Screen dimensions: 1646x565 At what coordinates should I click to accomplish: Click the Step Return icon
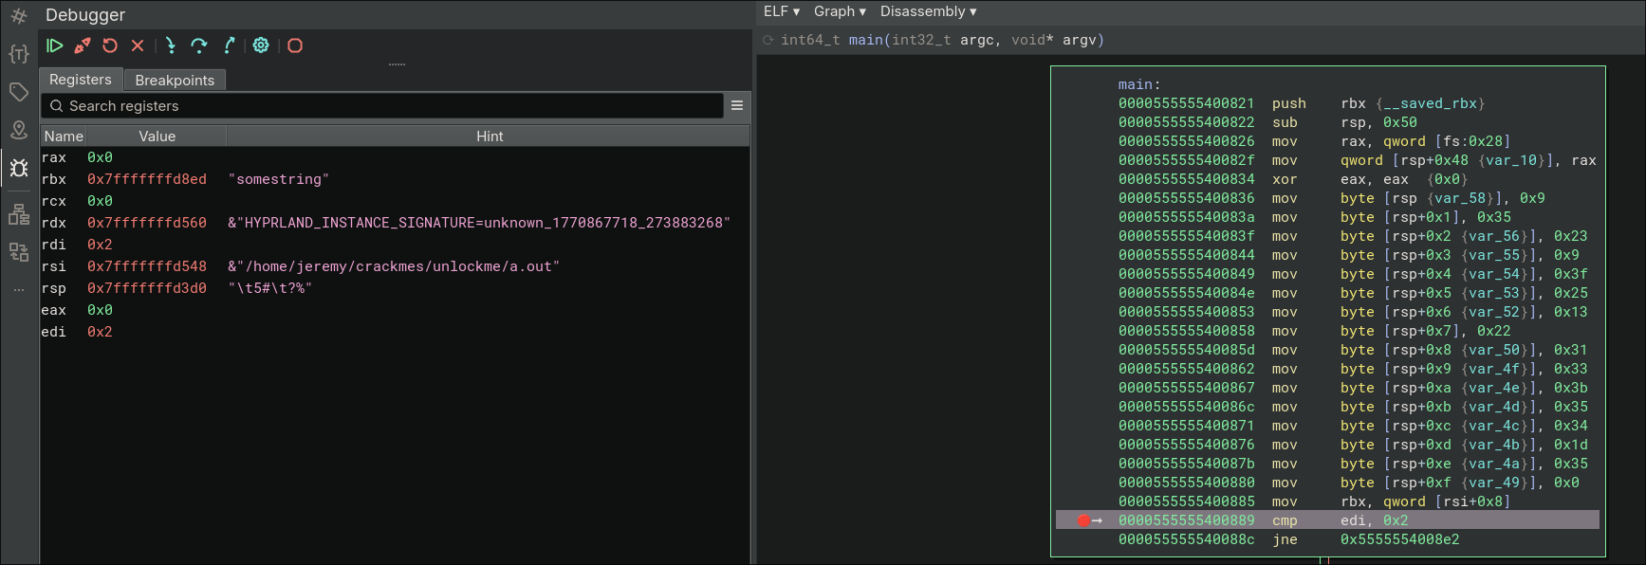229,46
